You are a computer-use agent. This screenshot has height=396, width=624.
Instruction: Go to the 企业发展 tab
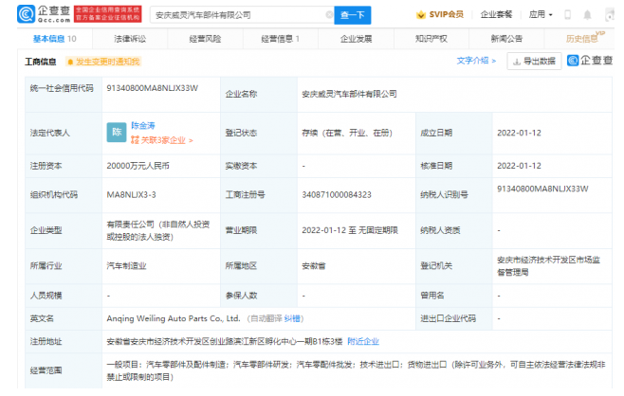[x=356, y=39]
